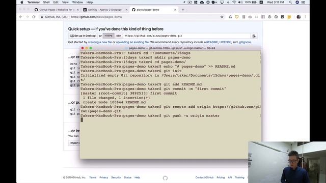Open a new browser tab
The height and width of the screenshot is (183, 326).
[x=183, y=10]
